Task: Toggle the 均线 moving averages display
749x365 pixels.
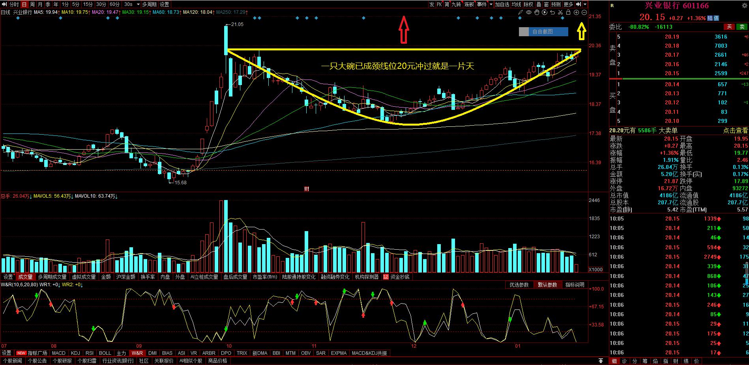Action: pos(517,4)
